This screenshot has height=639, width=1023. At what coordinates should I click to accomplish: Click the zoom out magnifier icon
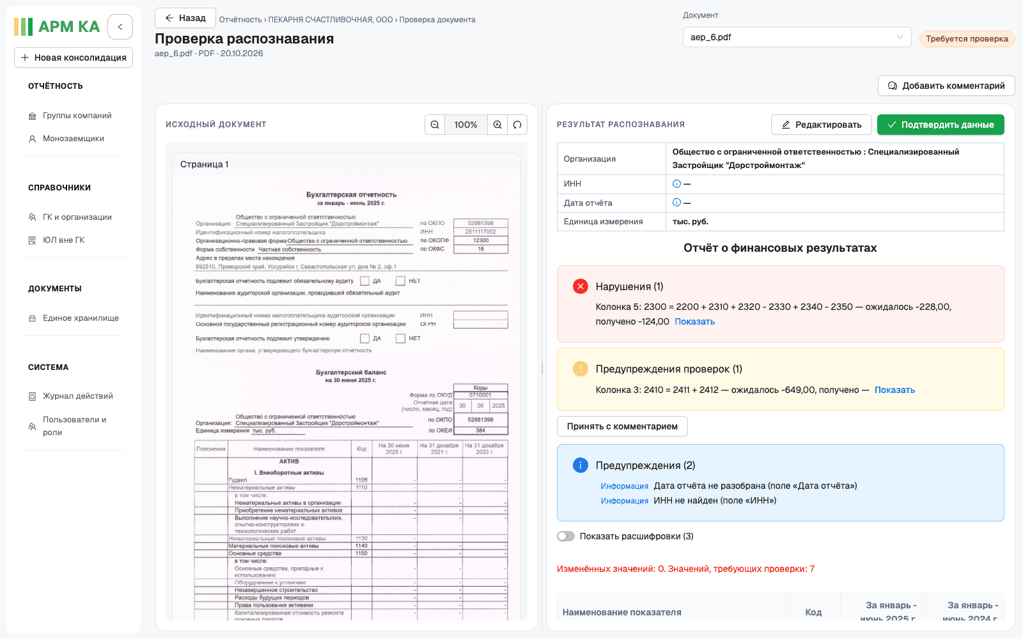435,125
